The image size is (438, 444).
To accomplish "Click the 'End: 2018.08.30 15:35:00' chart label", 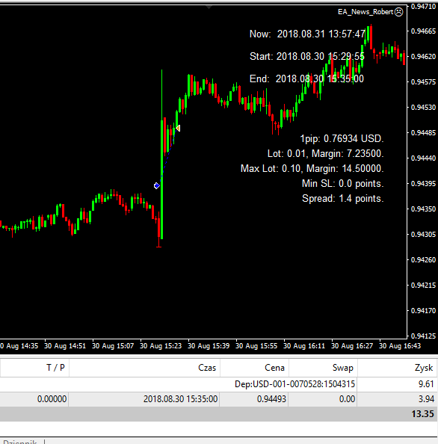I will click(x=306, y=78).
